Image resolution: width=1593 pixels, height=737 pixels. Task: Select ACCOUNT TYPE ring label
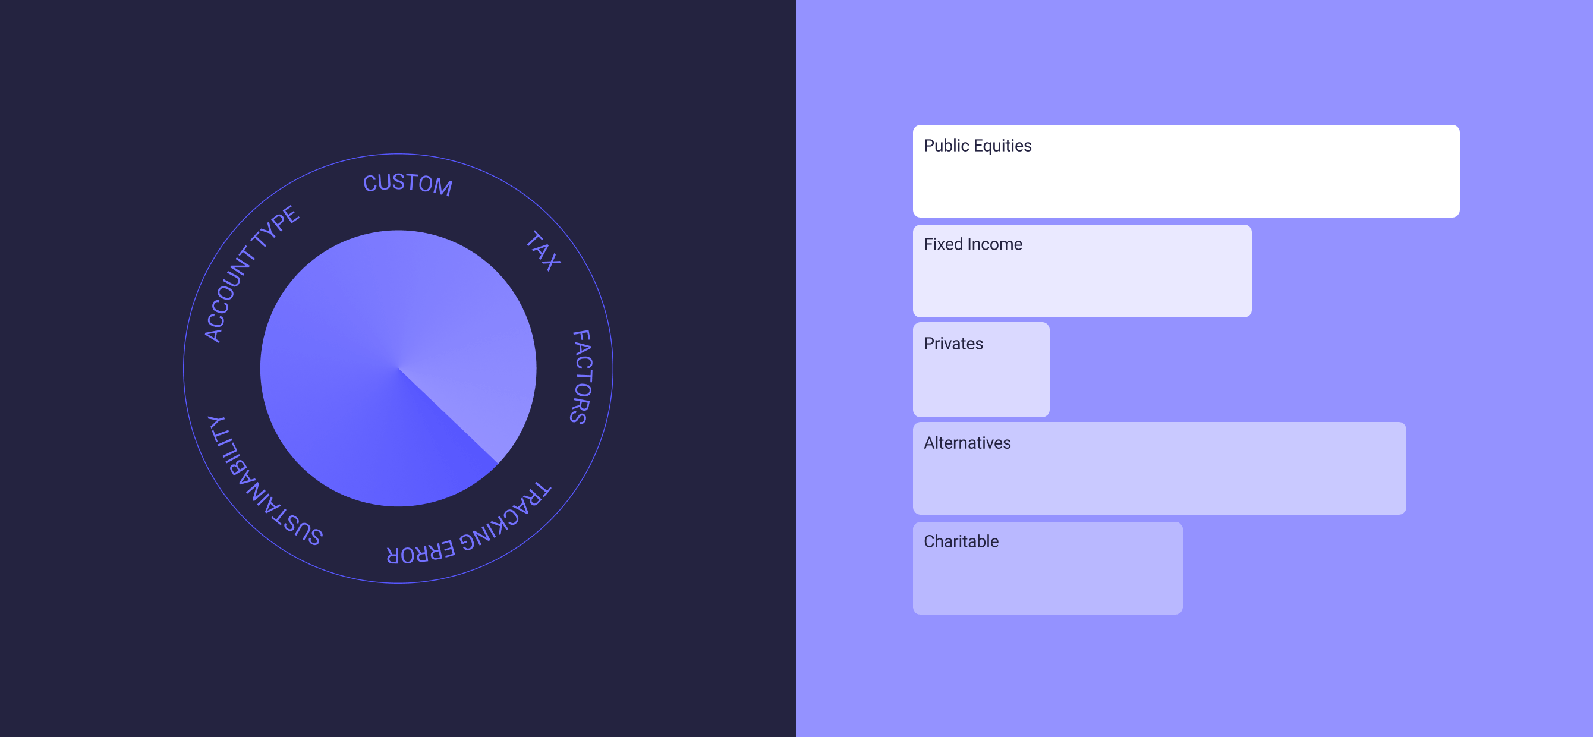(250, 273)
